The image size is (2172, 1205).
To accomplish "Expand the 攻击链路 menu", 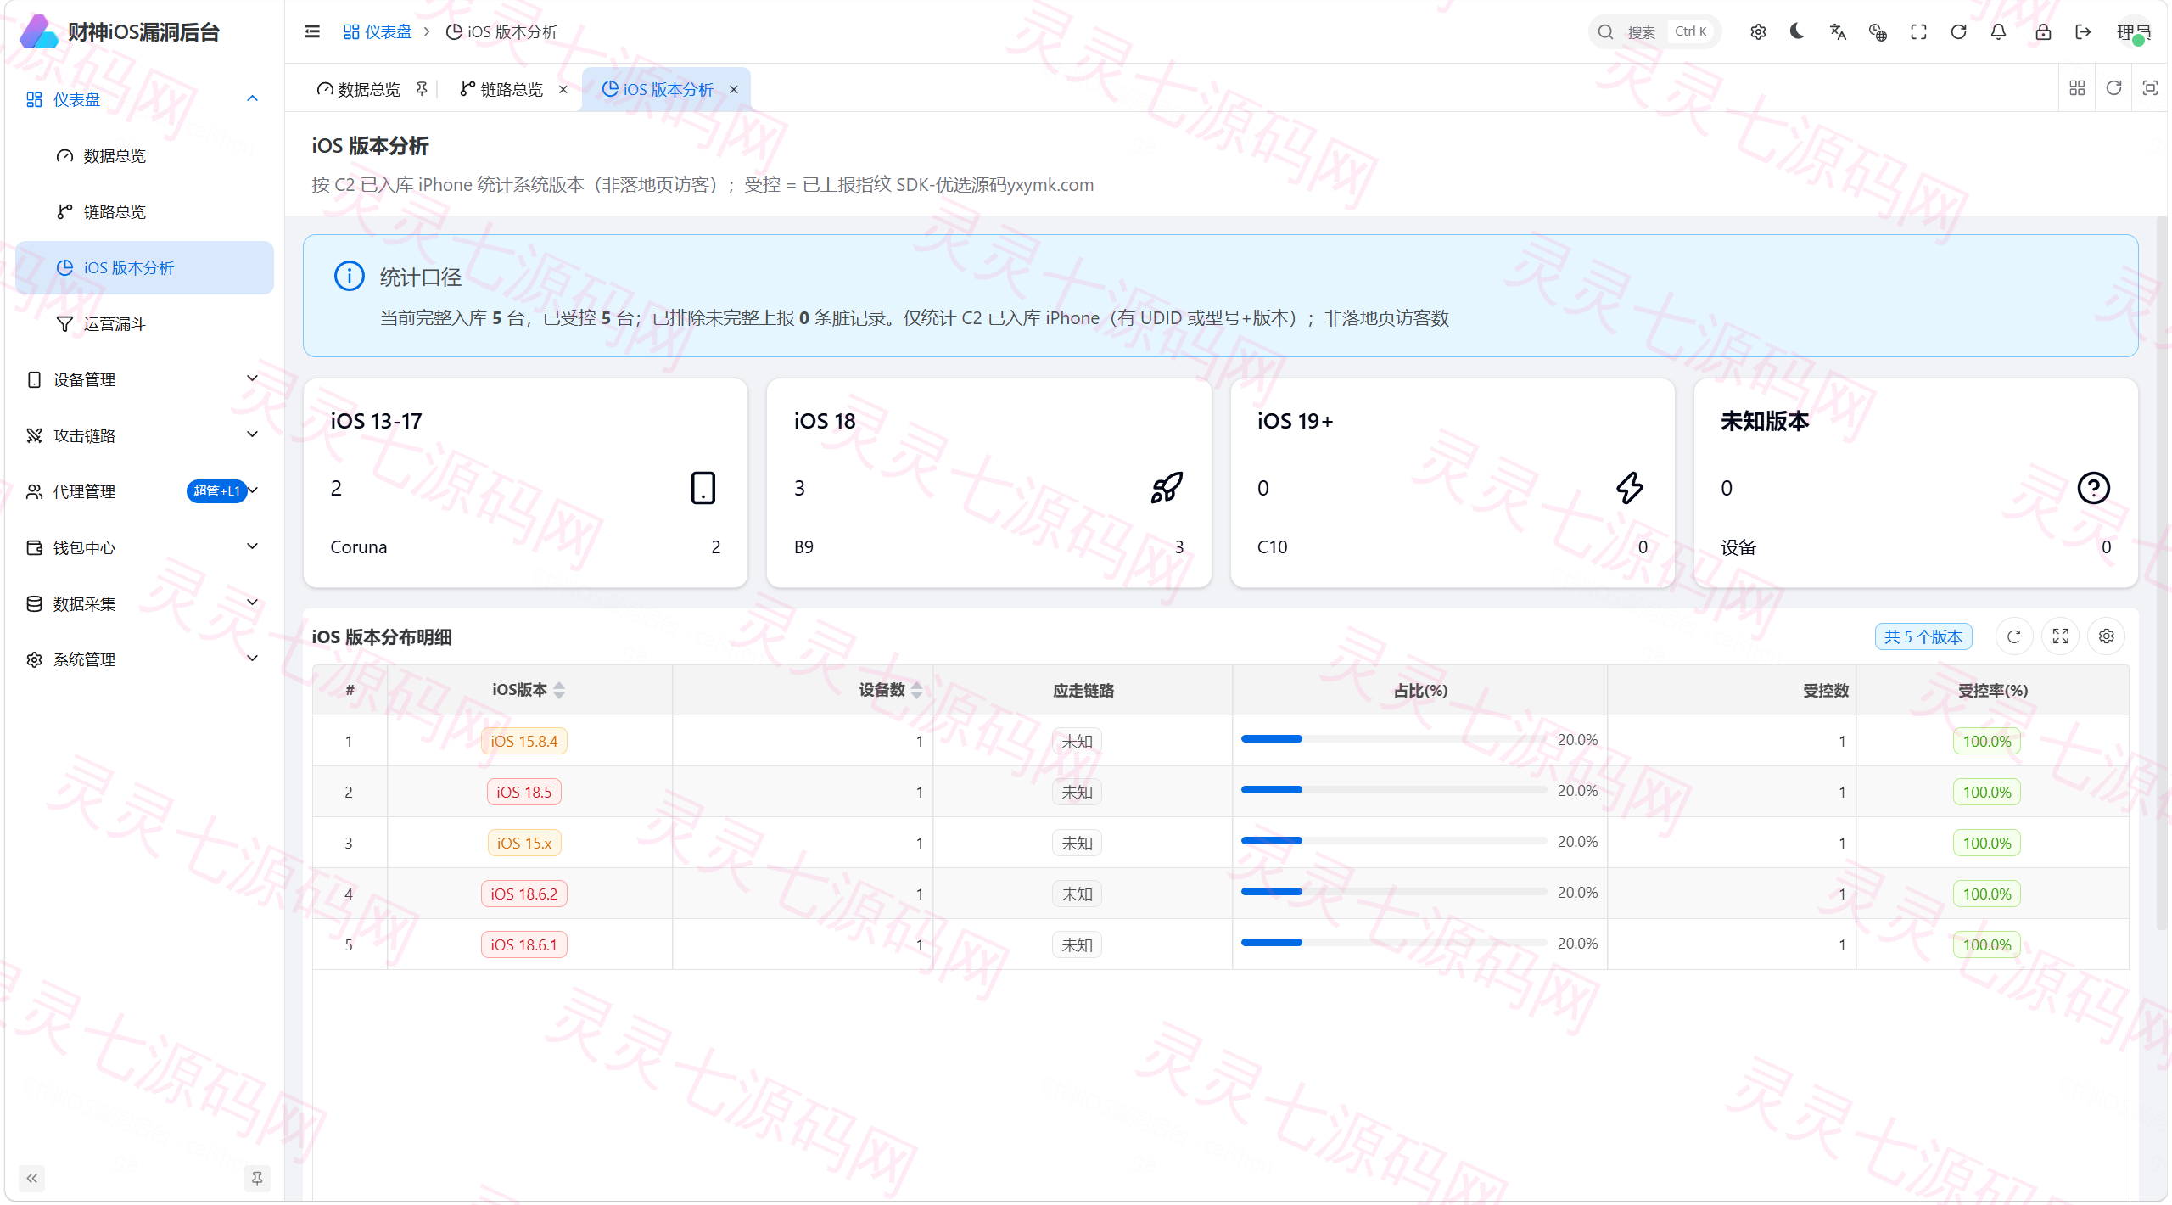I will (144, 435).
